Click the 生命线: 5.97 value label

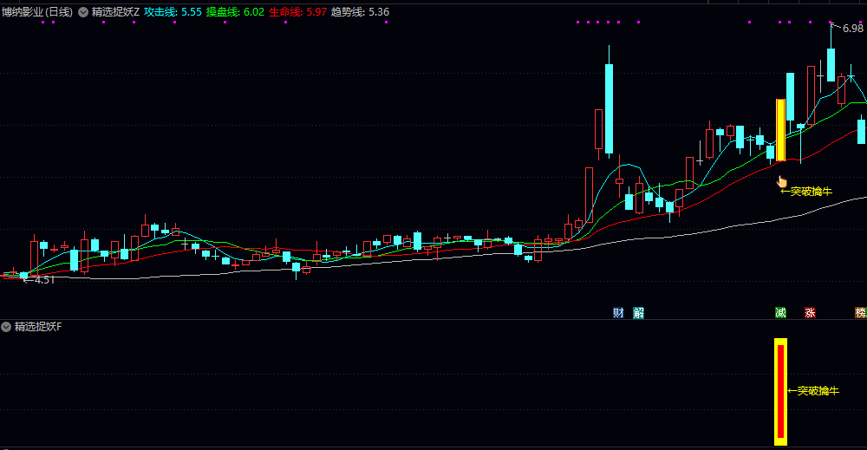[297, 12]
